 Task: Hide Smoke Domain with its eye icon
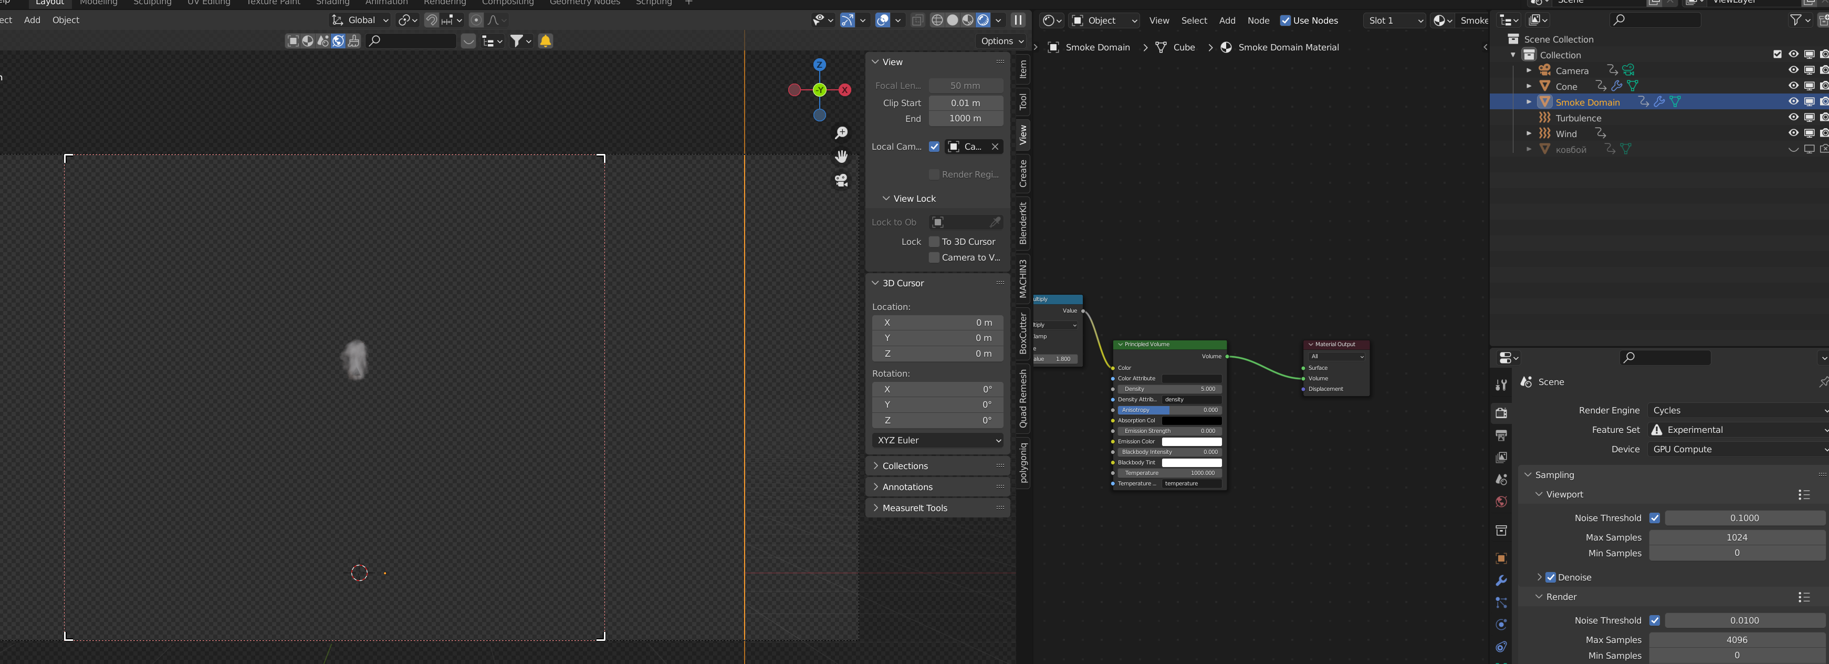pos(1793,102)
